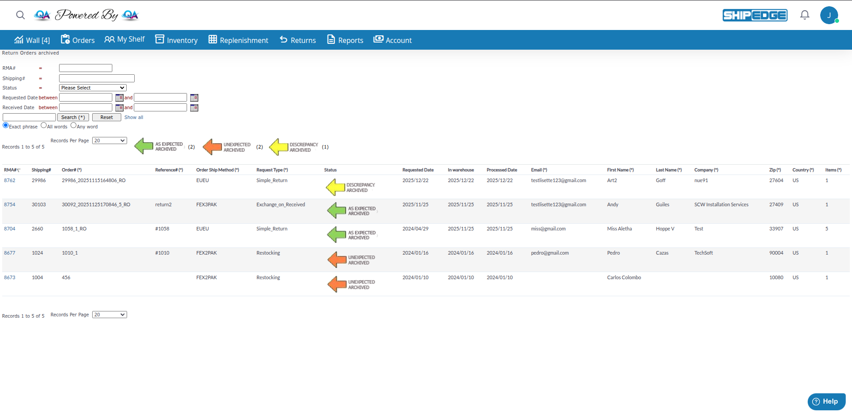Open top Records Per Page dropdown

(109, 141)
